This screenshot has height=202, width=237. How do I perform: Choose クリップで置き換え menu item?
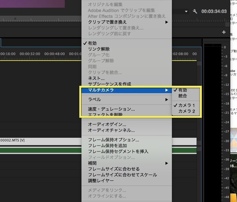(127, 22)
